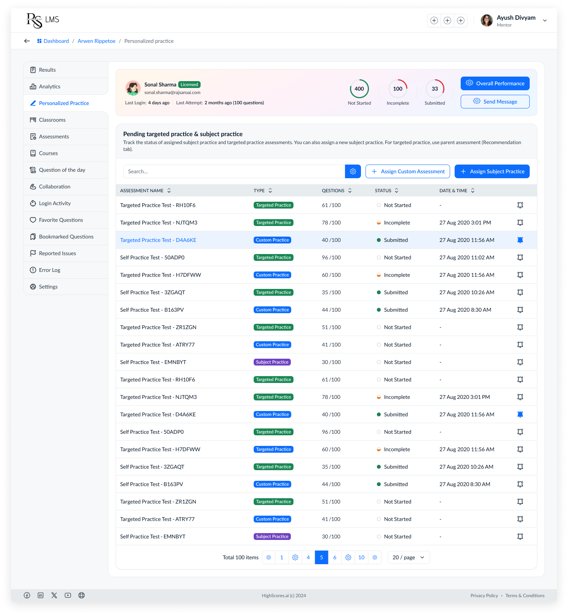Open the 20 / page size dropdown
This screenshot has width=568, height=615.
point(408,557)
